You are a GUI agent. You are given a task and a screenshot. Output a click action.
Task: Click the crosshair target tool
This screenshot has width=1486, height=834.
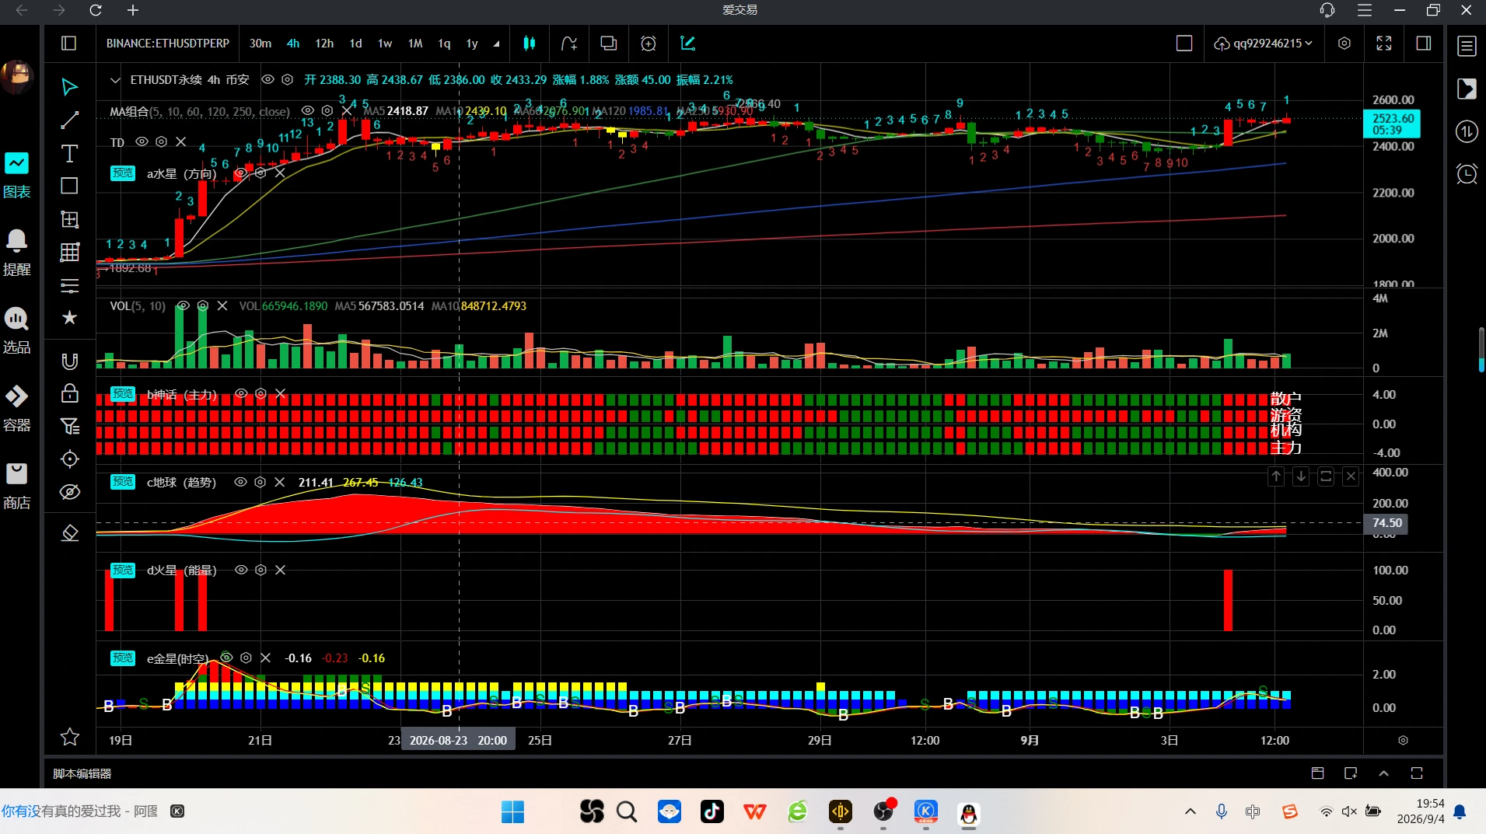point(69,459)
